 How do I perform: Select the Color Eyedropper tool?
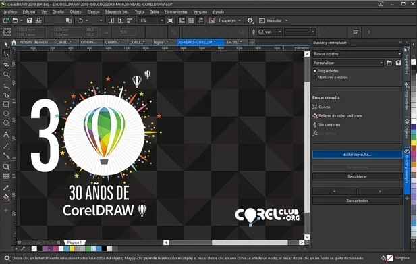click(x=6, y=188)
